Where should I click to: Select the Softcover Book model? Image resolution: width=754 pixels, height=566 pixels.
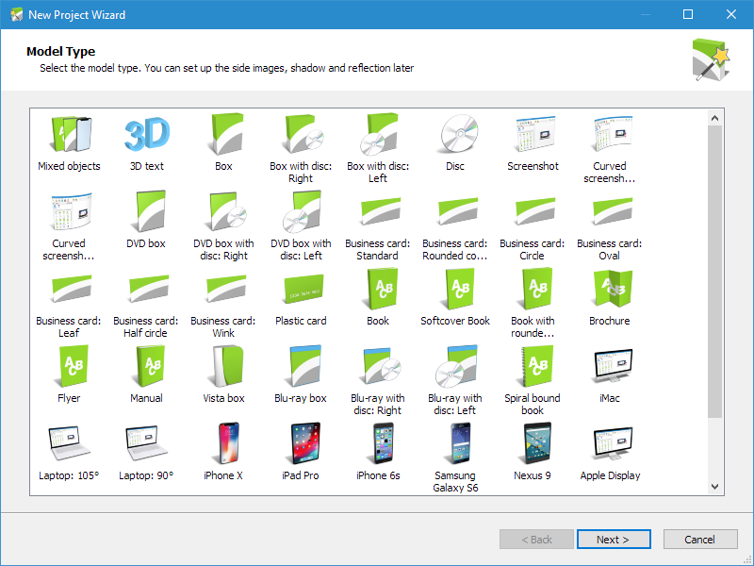click(x=455, y=298)
